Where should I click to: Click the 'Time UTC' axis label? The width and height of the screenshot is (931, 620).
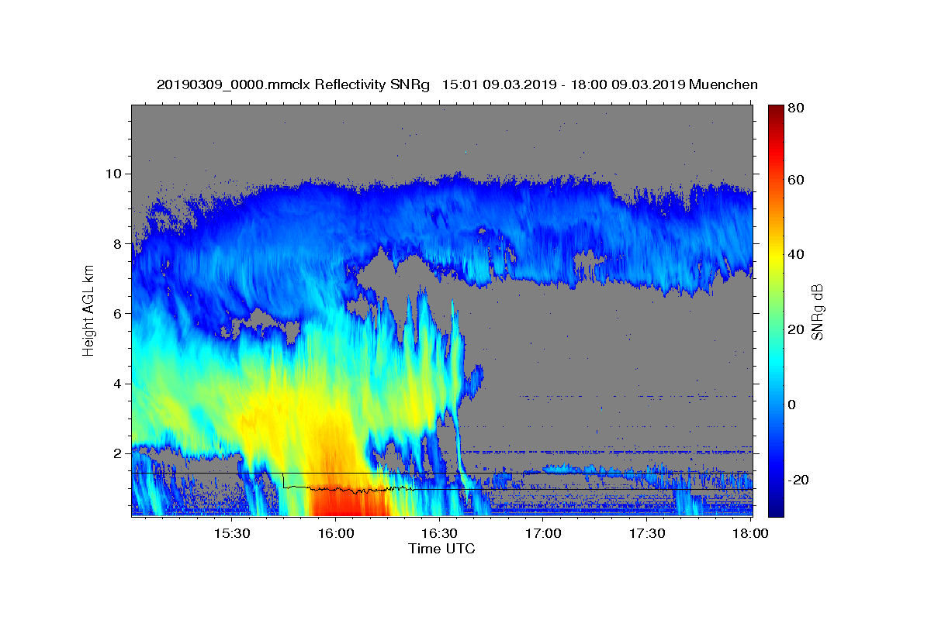441,549
